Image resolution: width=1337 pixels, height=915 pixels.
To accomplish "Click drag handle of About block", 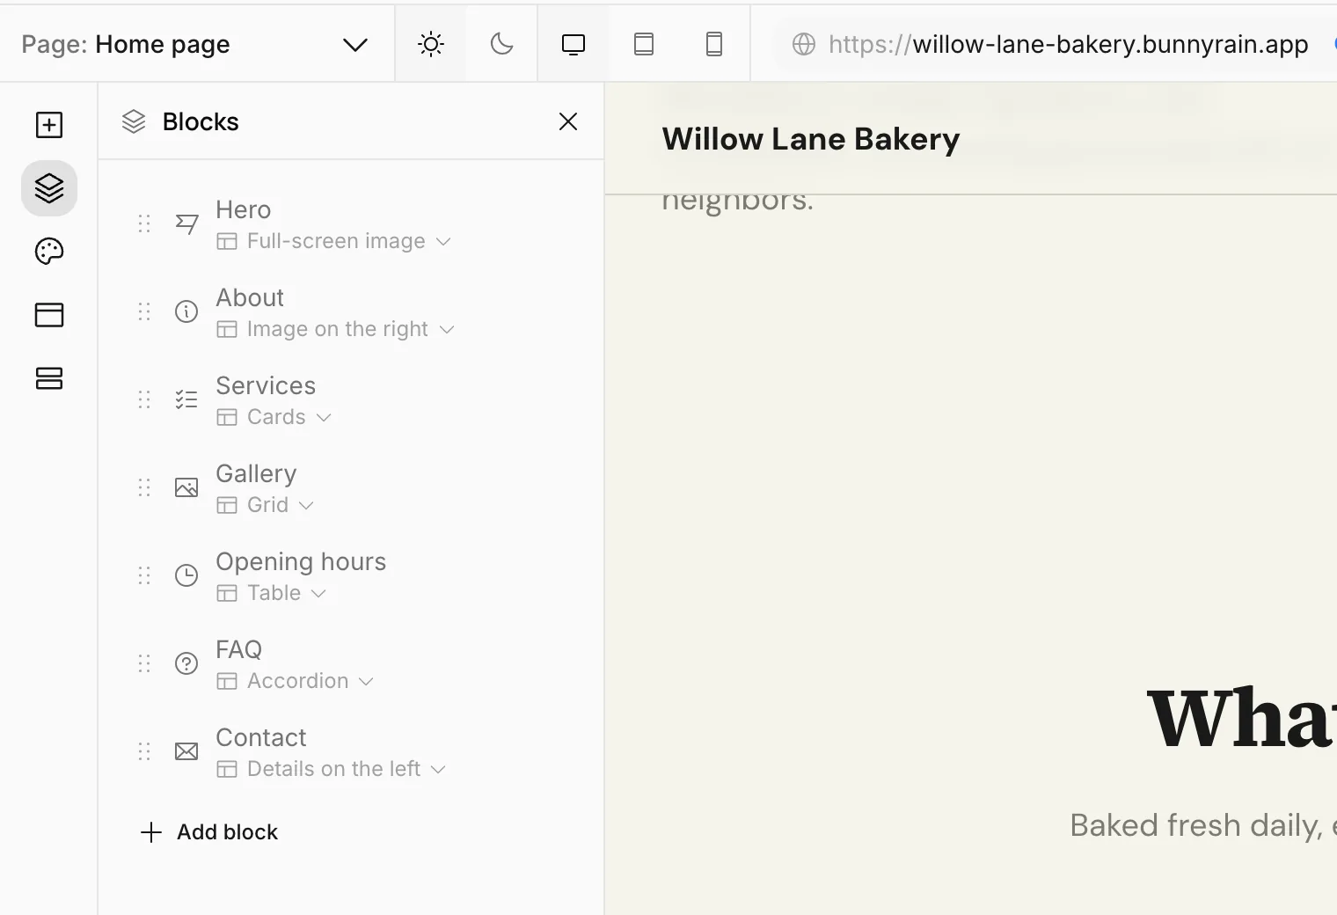I will point(144,311).
